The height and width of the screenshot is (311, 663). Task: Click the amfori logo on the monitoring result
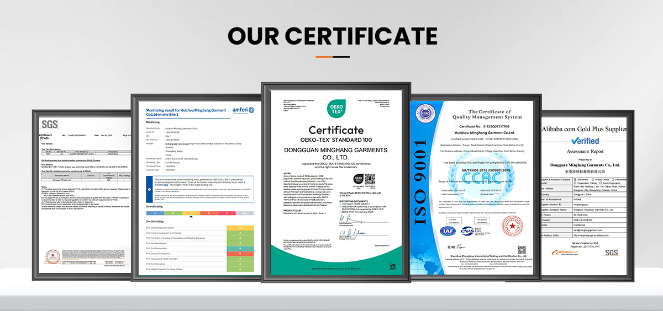click(243, 111)
